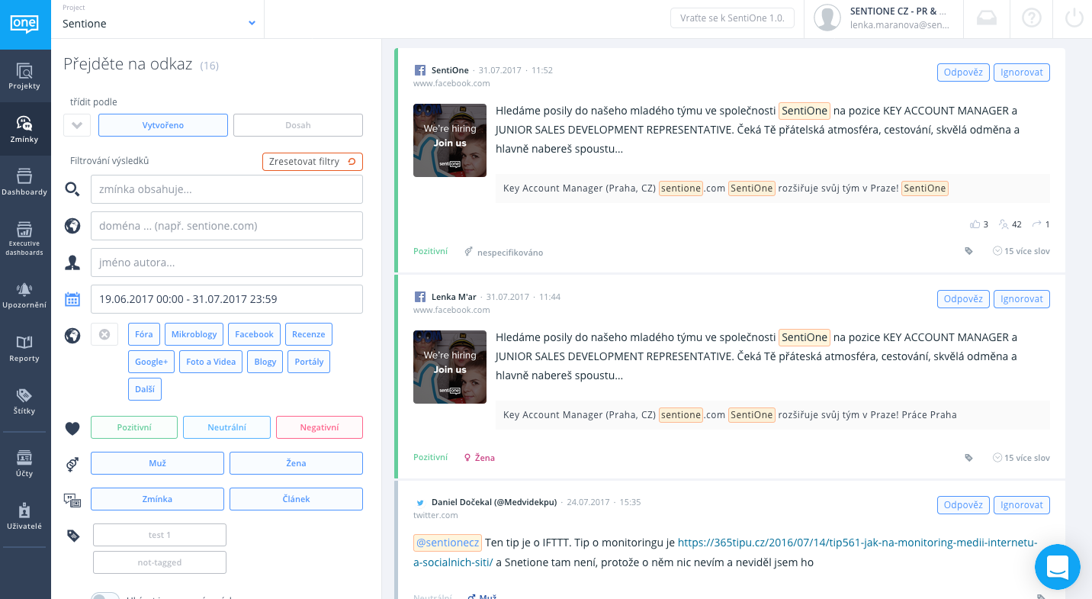Open the help question mark icon

click(x=1031, y=18)
